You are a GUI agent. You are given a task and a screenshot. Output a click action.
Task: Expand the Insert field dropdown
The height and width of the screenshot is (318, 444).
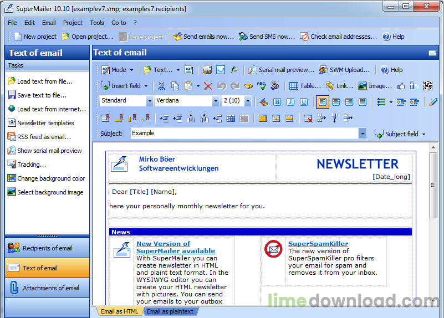(146, 86)
